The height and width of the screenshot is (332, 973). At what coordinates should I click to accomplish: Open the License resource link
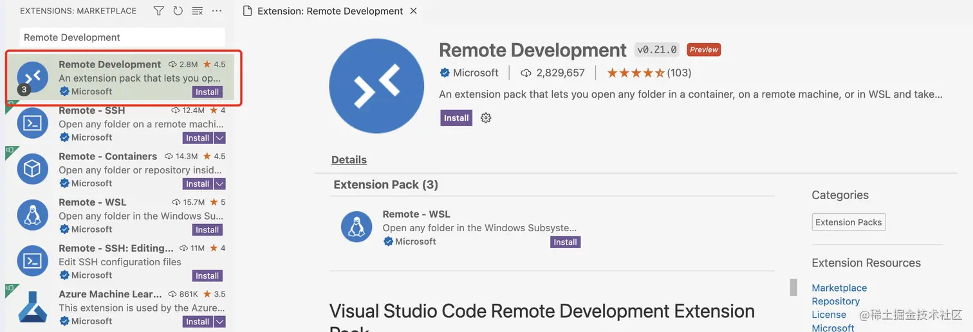829,315
